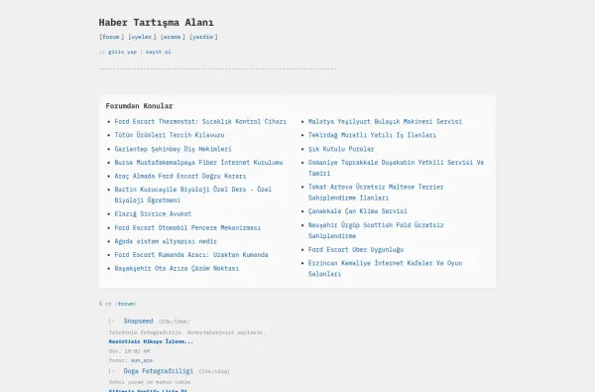This screenshot has width=595, height=392.
Task: Open latest post 'Kesintisiz Hikaye İzleme...'
Action: pyautogui.click(x=151, y=341)
